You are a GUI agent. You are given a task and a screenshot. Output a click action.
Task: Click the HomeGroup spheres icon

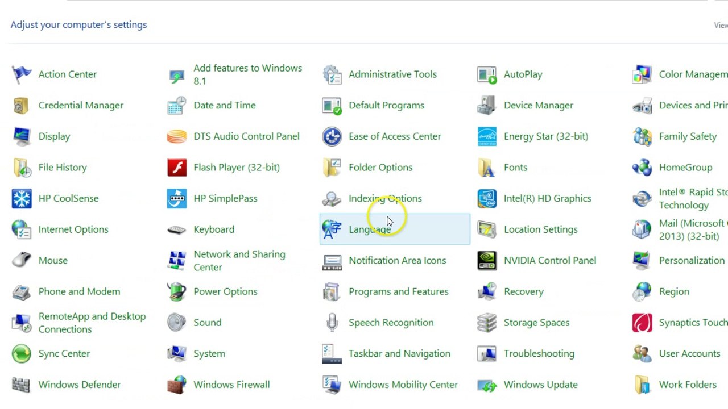coord(643,168)
